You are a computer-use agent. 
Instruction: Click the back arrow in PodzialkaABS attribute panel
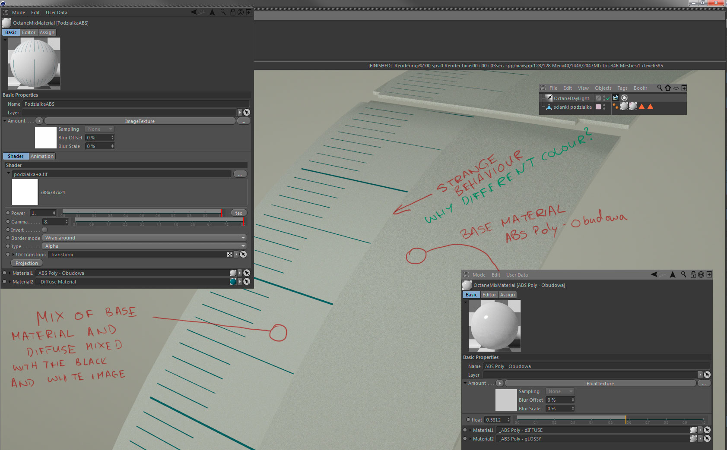[194, 12]
